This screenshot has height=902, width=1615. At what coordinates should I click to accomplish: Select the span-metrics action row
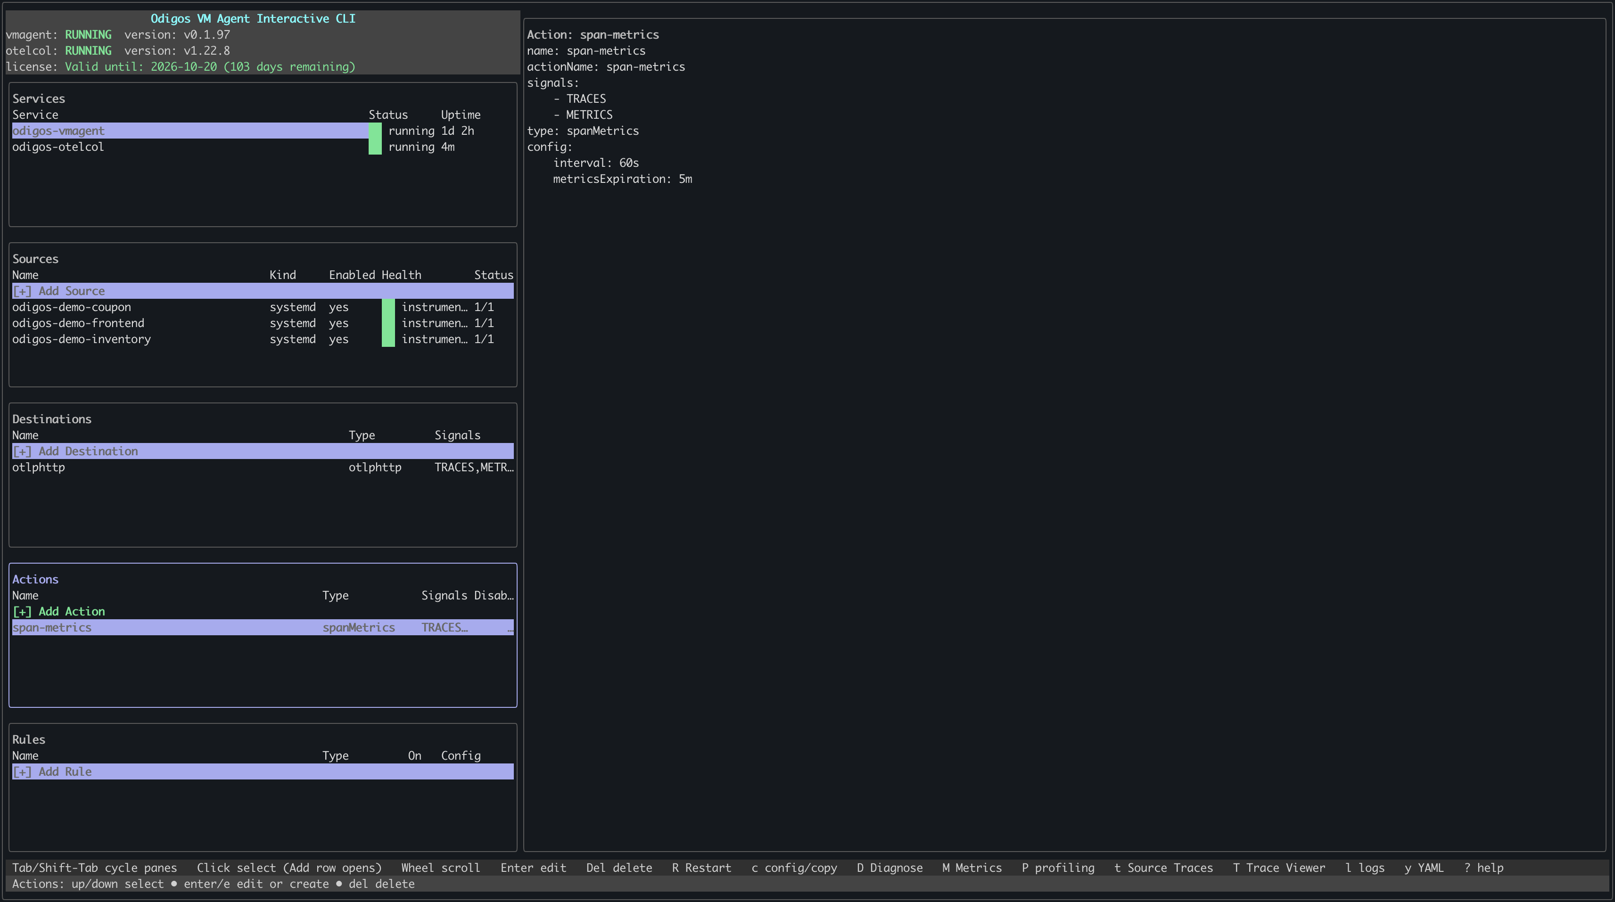263,627
